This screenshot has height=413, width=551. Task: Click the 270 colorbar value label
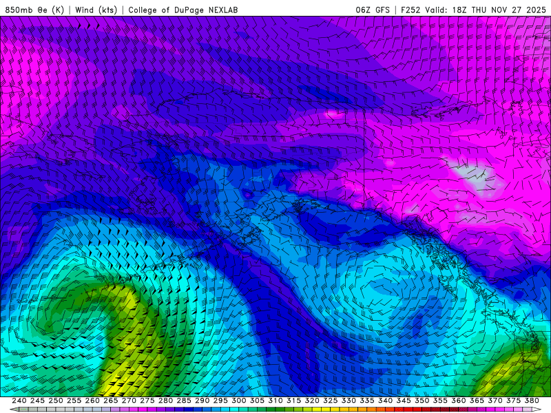coord(129,401)
